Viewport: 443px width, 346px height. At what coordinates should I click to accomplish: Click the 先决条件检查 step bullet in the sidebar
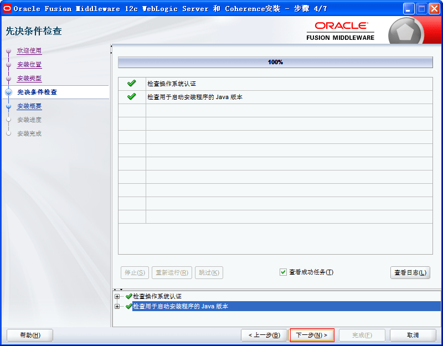9,92
